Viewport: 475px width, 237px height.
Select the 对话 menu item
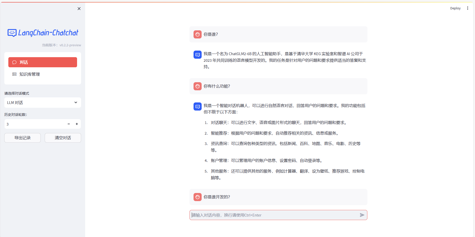point(43,62)
